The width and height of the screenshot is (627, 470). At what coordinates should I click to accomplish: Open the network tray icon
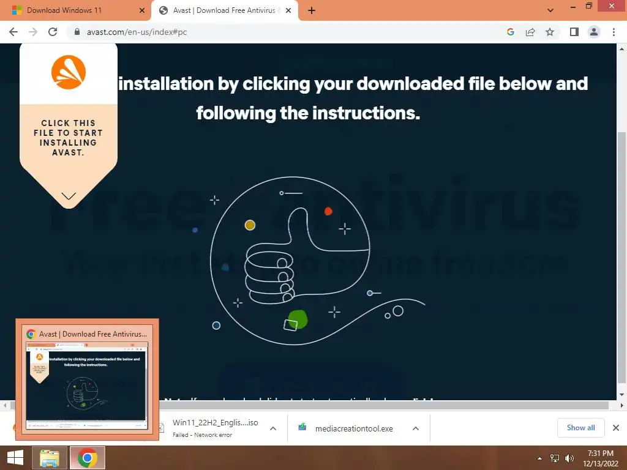[555, 458]
